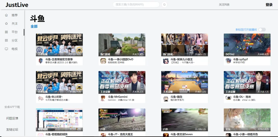278x137 pixels.
Task: Open the 小象一晓看天色 交友 thumbnail
Action: click(x=247, y=120)
